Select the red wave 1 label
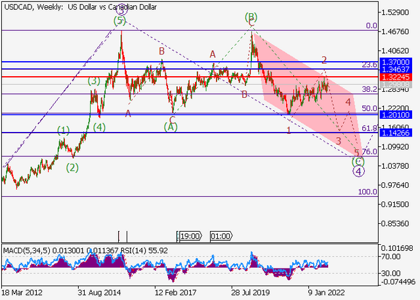Image resolution: width=420 pixels, height=300 pixels. pos(289,131)
